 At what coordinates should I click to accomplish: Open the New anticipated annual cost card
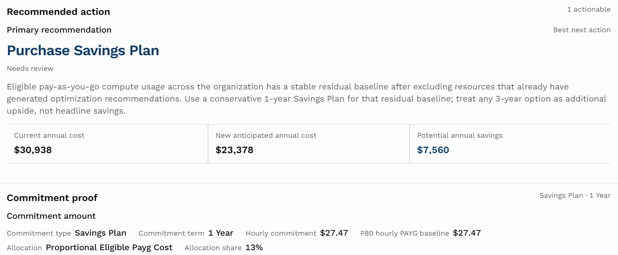pyautogui.click(x=309, y=144)
